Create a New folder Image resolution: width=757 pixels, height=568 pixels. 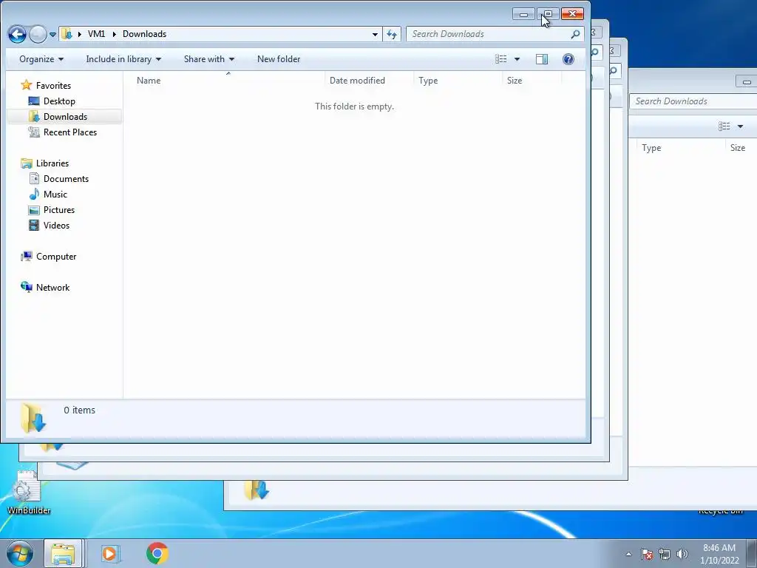pyautogui.click(x=279, y=59)
